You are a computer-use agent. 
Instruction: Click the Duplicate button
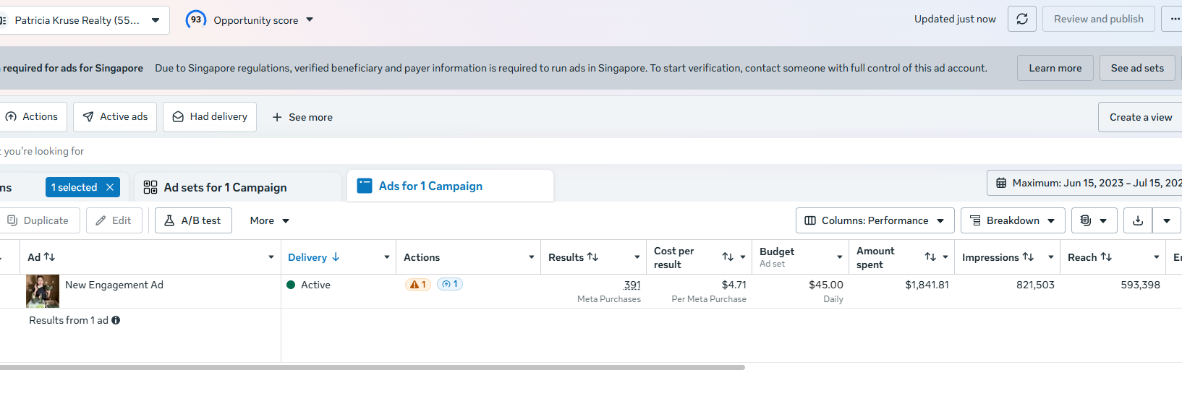[x=39, y=220]
